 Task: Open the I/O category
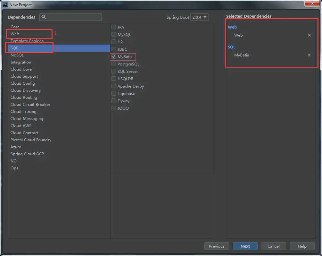[x=59, y=161]
